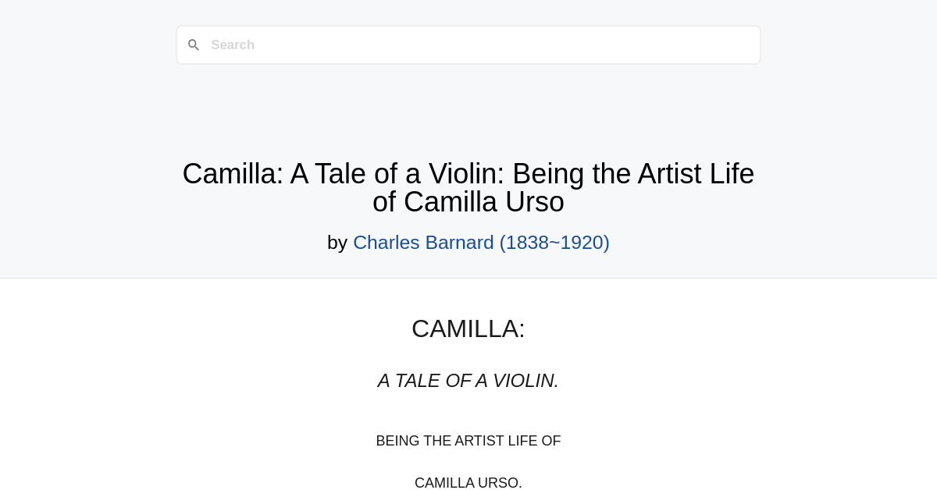Click the text BEING THE ARTIST LIFE OF
937x490 pixels.
468,441
